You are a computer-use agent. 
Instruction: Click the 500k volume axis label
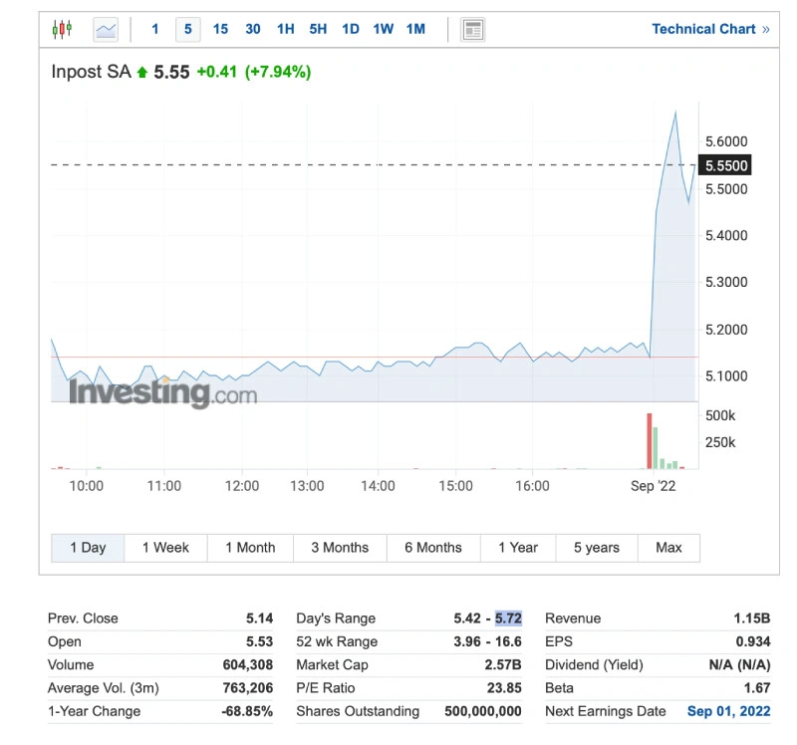[x=720, y=415]
